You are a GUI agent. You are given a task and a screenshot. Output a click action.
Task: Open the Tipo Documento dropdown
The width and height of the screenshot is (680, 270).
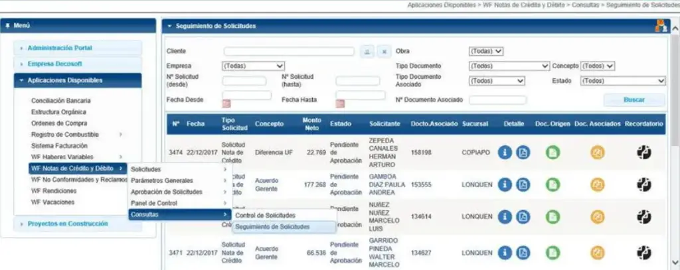pyautogui.click(x=509, y=66)
